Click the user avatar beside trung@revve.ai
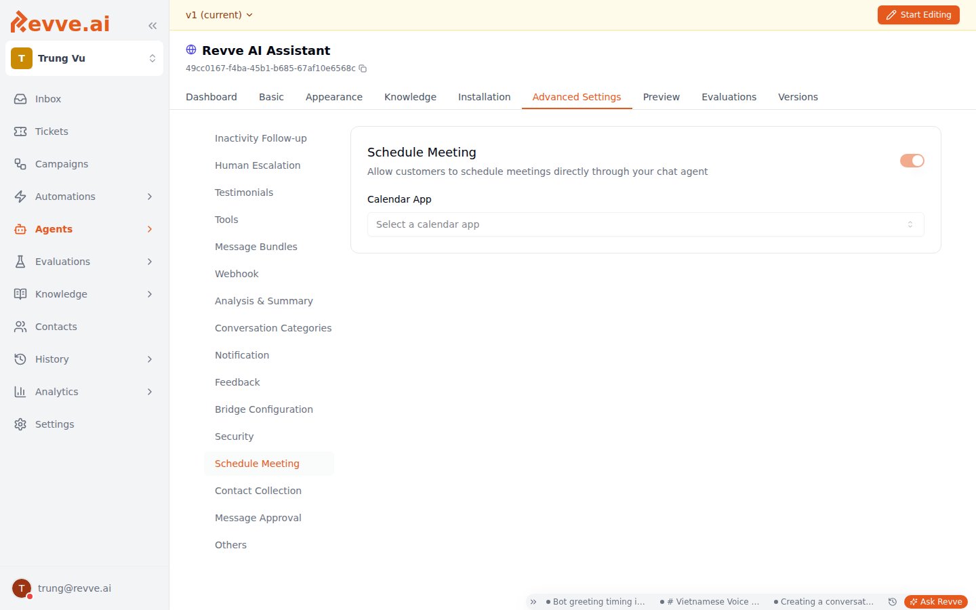976x610 pixels. click(x=22, y=588)
